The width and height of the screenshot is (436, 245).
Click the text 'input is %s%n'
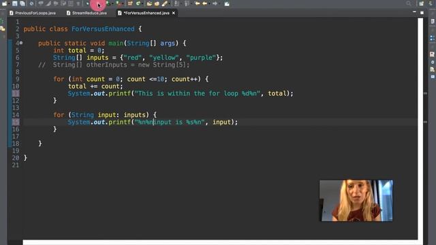(177, 122)
